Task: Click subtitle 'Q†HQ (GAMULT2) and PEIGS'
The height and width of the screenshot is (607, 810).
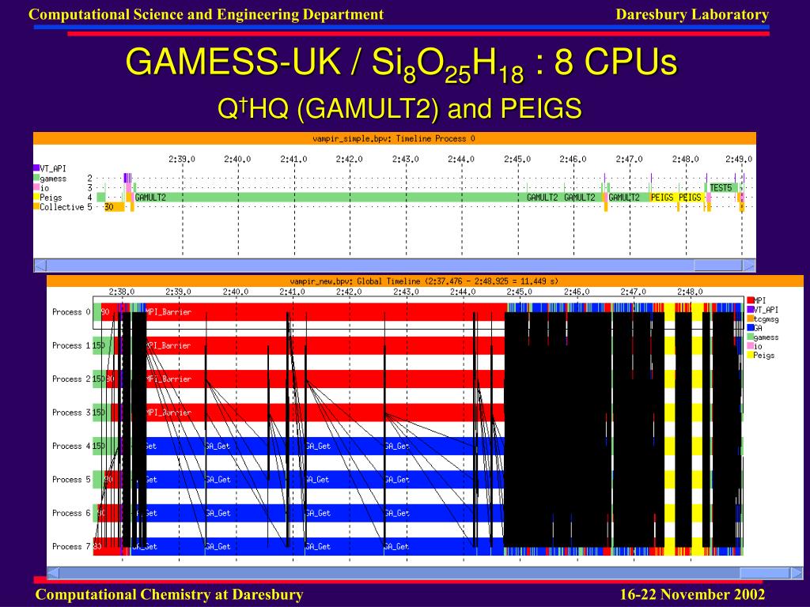Action: [x=399, y=108]
